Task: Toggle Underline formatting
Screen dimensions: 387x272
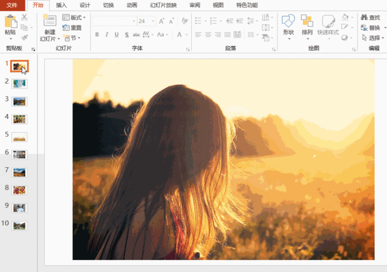Action: tap(116, 35)
